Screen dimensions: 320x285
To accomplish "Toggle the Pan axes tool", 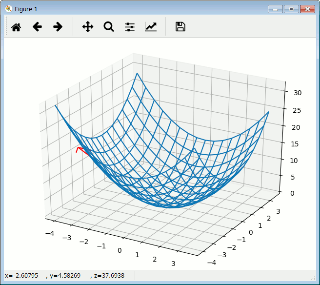I will tap(87, 27).
